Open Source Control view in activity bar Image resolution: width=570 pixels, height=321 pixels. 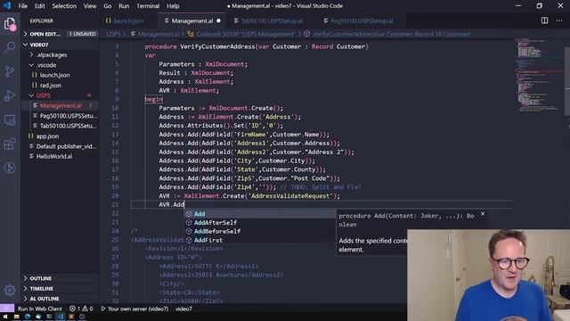click(10, 71)
